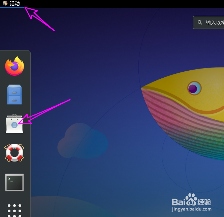This screenshot has height=217, width=224.
Task: Click the CentOS logo beside 活动
Action: coord(5,3)
